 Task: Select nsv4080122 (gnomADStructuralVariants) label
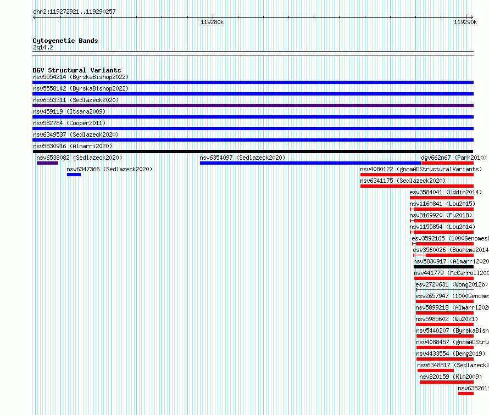pos(421,169)
